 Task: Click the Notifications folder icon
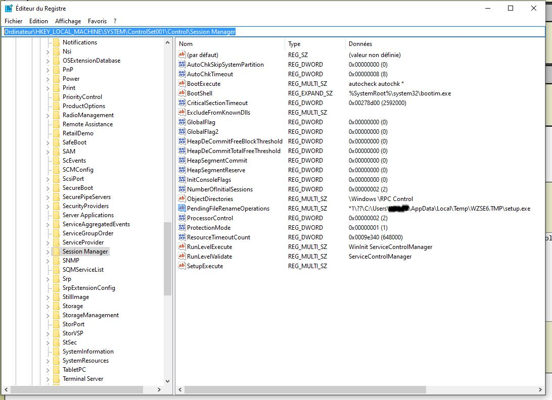point(56,42)
